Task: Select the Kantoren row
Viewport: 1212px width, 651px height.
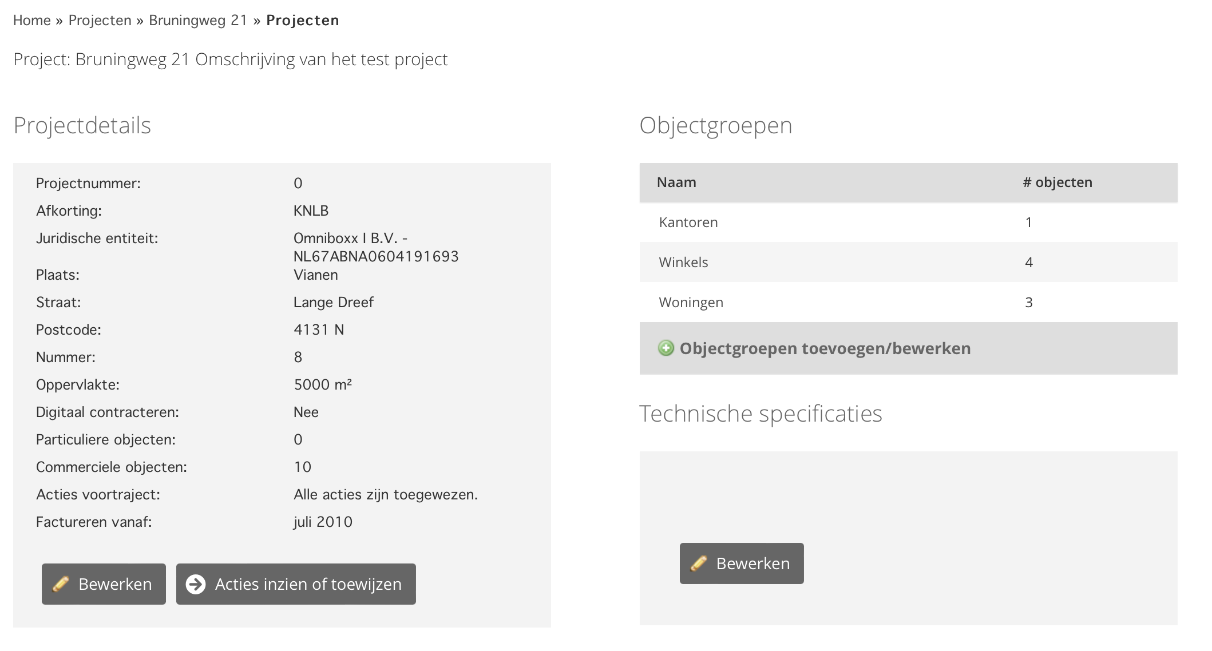Action: click(688, 223)
